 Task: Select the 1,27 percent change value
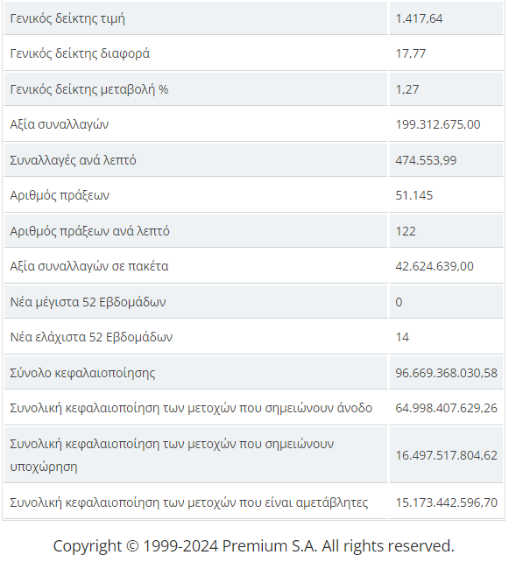tap(407, 89)
